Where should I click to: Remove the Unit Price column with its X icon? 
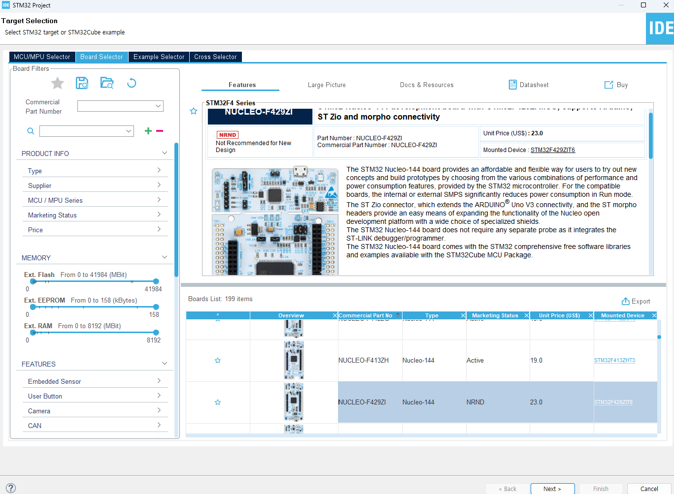click(591, 315)
